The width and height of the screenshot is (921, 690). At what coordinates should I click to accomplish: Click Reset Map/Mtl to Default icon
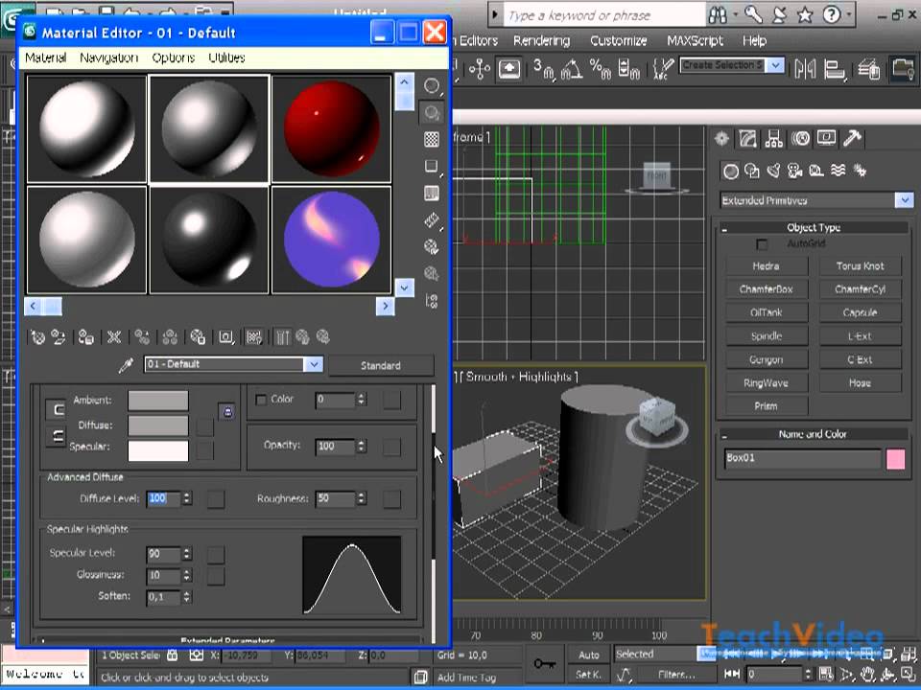coord(113,337)
